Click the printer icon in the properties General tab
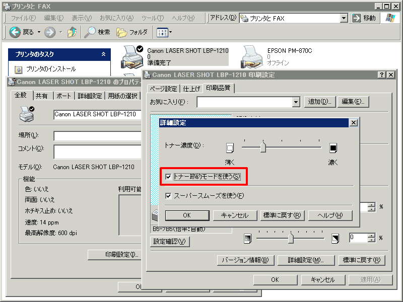Viewport: 403px width, 302px height. click(x=27, y=114)
